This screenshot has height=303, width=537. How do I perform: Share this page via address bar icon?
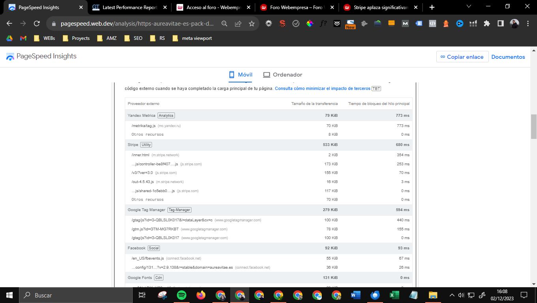click(x=238, y=24)
